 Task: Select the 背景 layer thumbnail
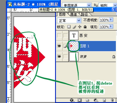pyautogui.click(x=74, y=57)
